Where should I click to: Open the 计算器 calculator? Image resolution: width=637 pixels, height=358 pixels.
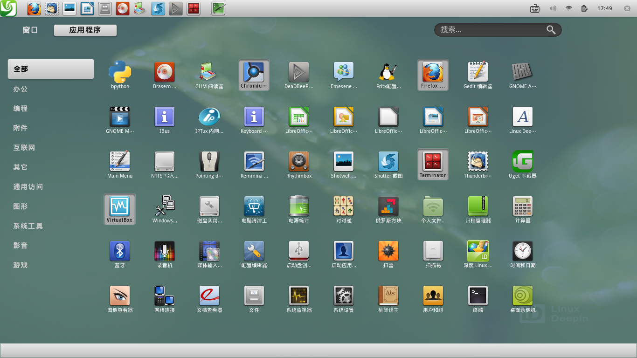[x=523, y=210]
